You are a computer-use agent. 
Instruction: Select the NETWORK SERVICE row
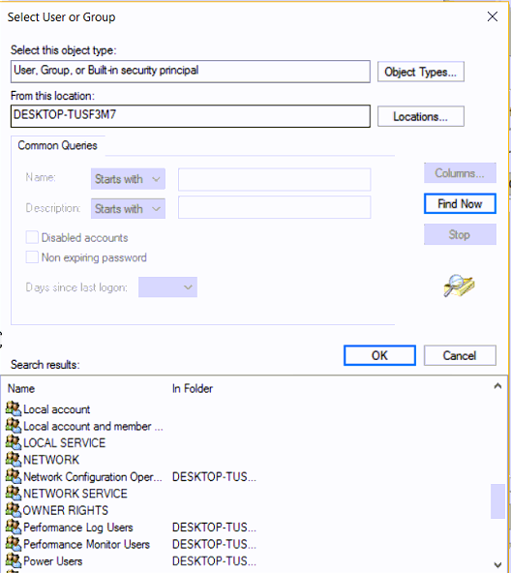point(67,494)
